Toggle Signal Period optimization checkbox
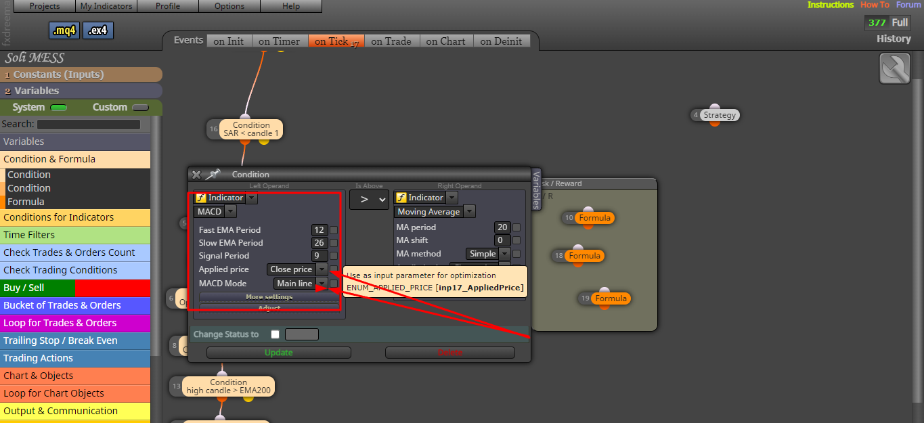The height and width of the screenshot is (423, 924). click(334, 256)
